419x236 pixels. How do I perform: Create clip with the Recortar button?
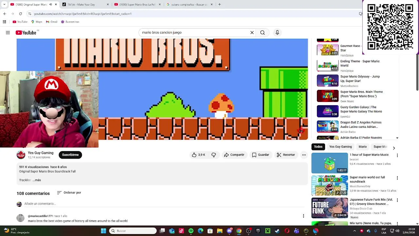coord(286,155)
